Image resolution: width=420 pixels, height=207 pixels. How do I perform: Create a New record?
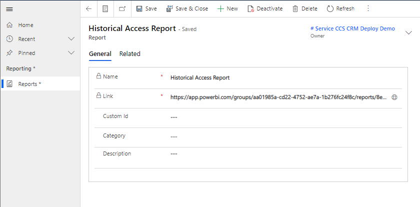pos(227,8)
